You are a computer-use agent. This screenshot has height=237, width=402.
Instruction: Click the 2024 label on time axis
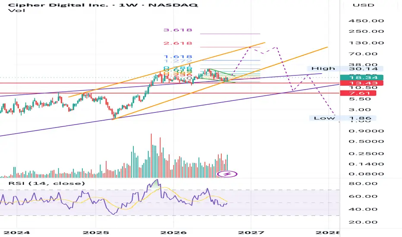pos(17,233)
